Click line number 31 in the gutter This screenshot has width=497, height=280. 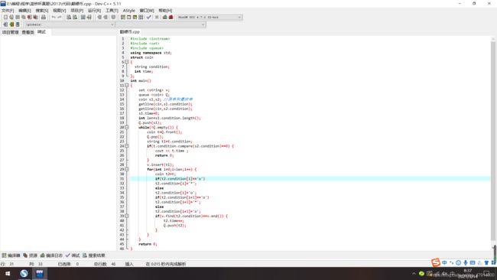pos(122,178)
